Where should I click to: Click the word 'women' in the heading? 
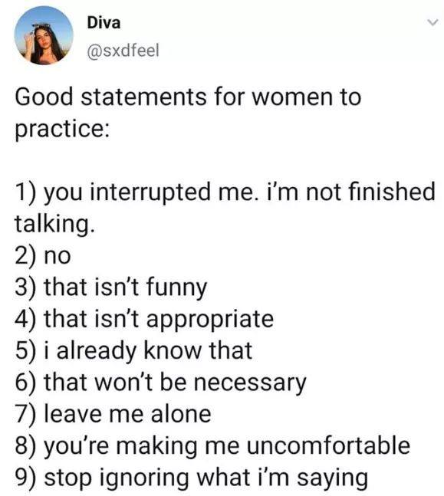tap(292, 97)
